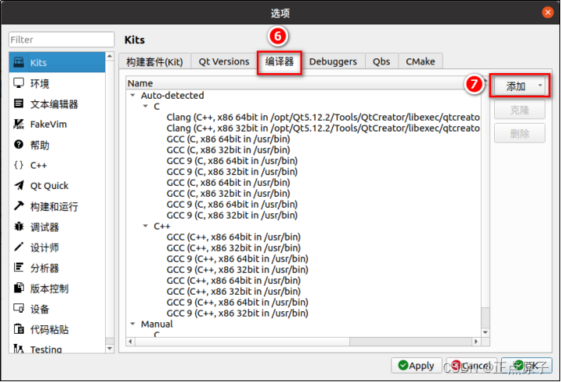This screenshot has height=382, width=561.
Task: Switch to the Qbs tab
Action: pos(381,61)
